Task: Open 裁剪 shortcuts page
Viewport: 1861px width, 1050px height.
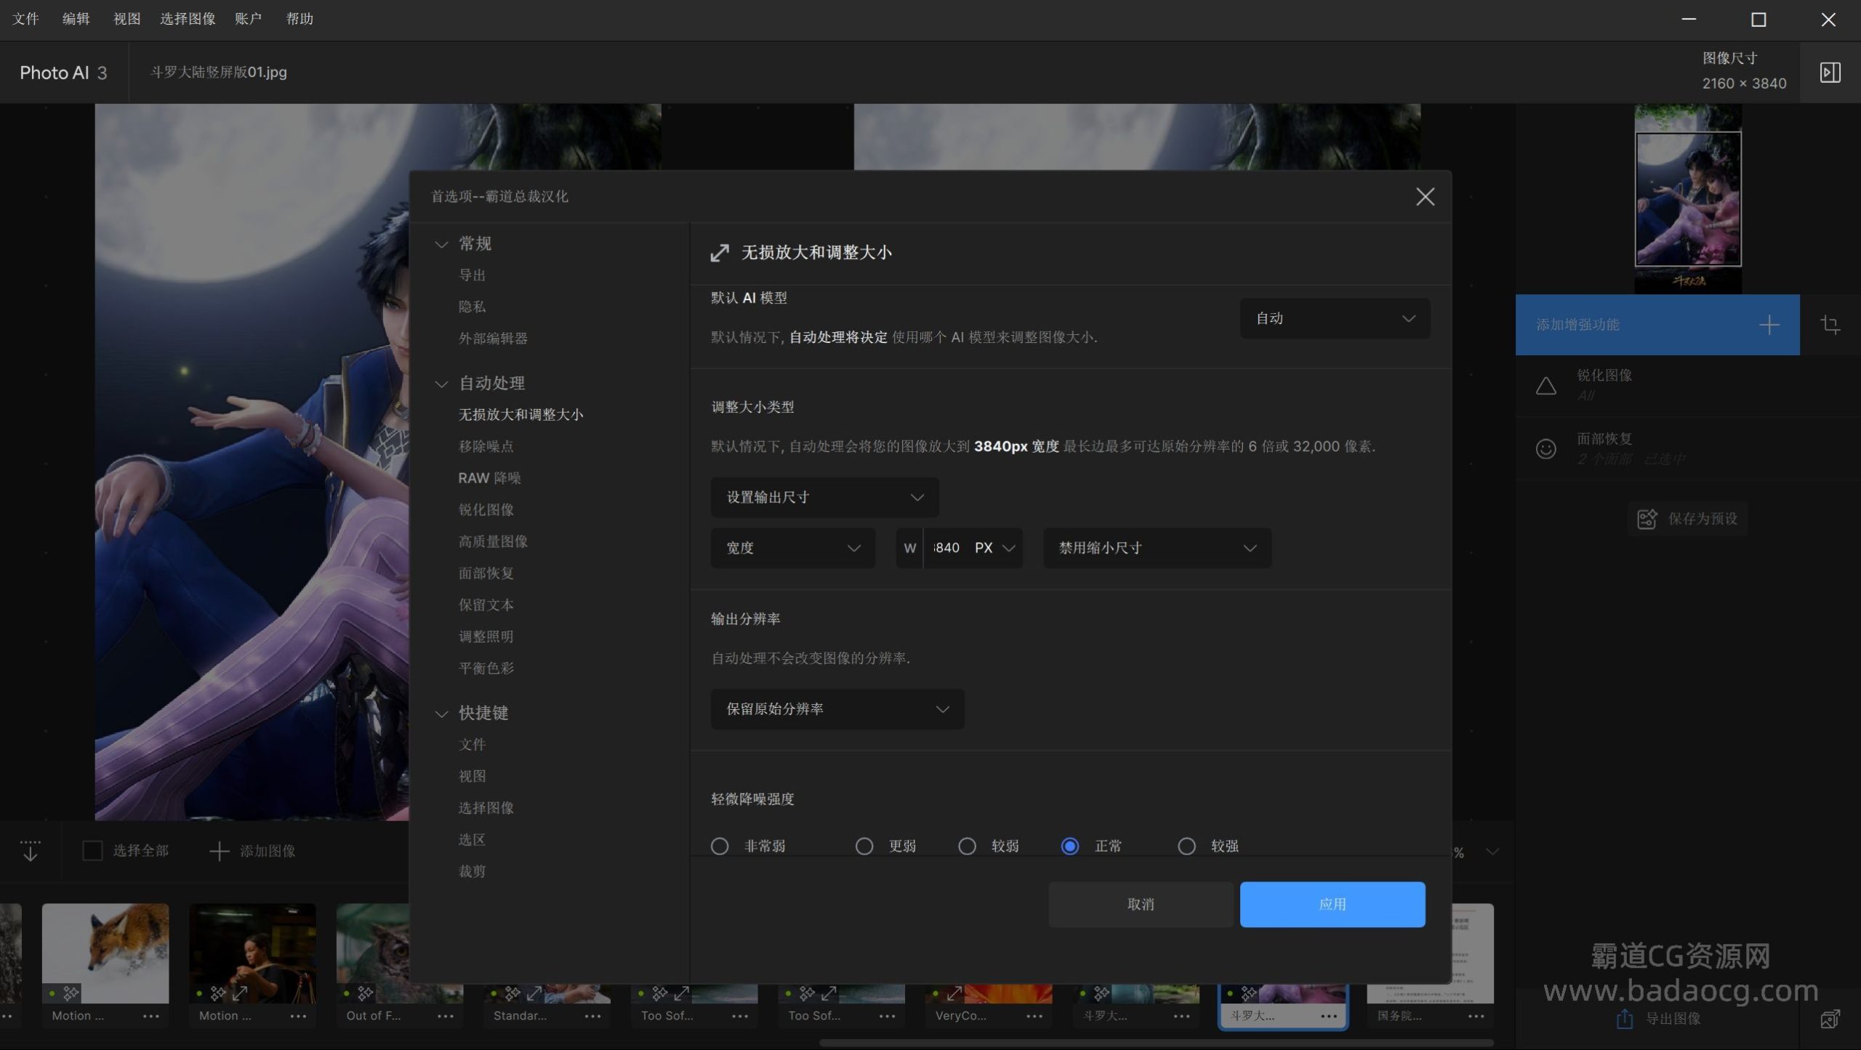Action: tap(472, 871)
